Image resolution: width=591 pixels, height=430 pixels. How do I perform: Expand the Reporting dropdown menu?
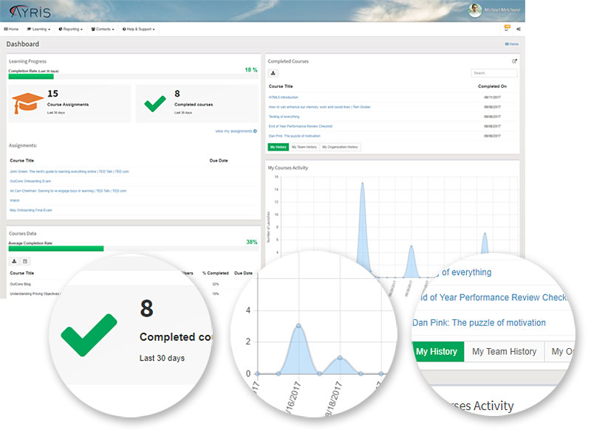(x=70, y=29)
